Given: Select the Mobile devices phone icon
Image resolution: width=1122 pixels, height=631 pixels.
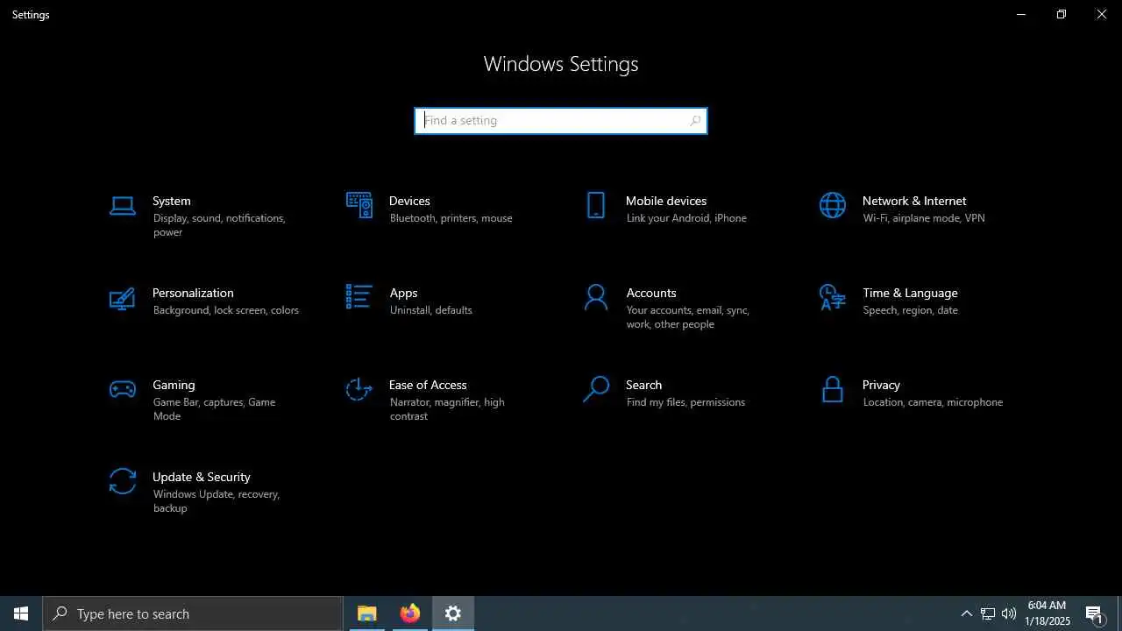Looking at the screenshot, I should pos(596,205).
